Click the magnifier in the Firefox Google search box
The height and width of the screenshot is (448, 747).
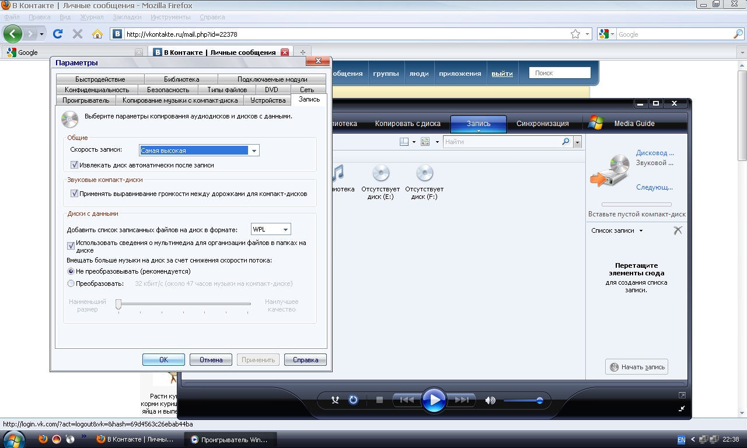coord(738,34)
